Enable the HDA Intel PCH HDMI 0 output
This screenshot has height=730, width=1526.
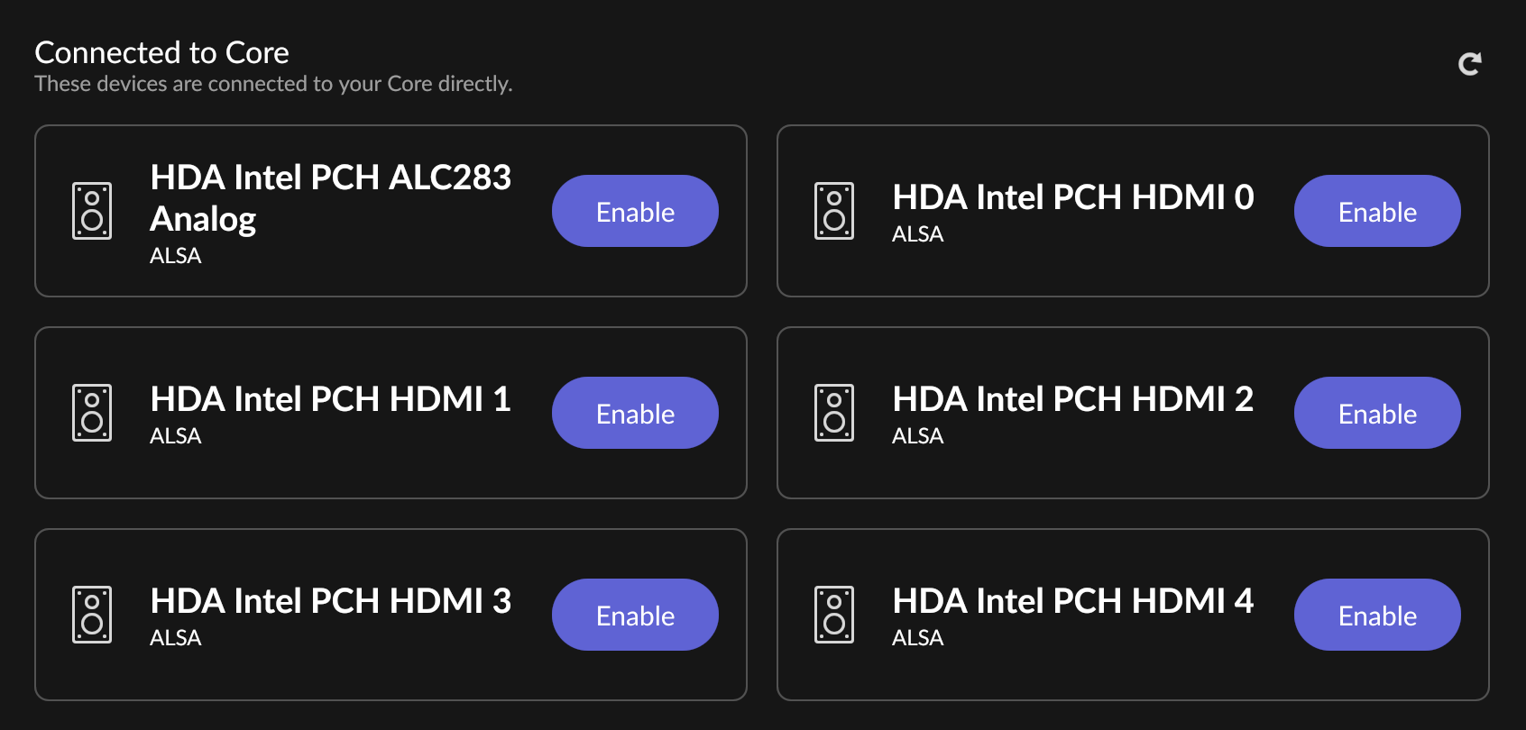click(1377, 211)
